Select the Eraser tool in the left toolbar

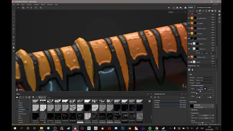(x=14, y=15)
